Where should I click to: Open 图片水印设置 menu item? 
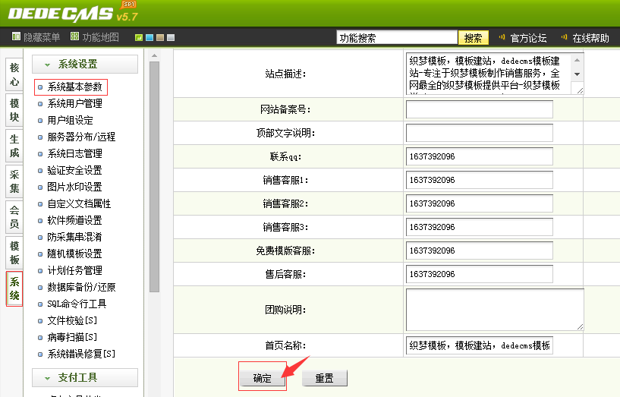pos(74,187)
